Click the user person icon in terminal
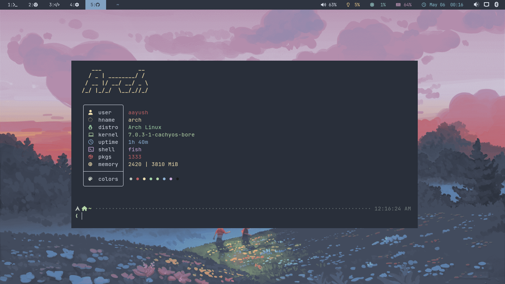Screen dimensions: 505x284 (x=91, y=112)
